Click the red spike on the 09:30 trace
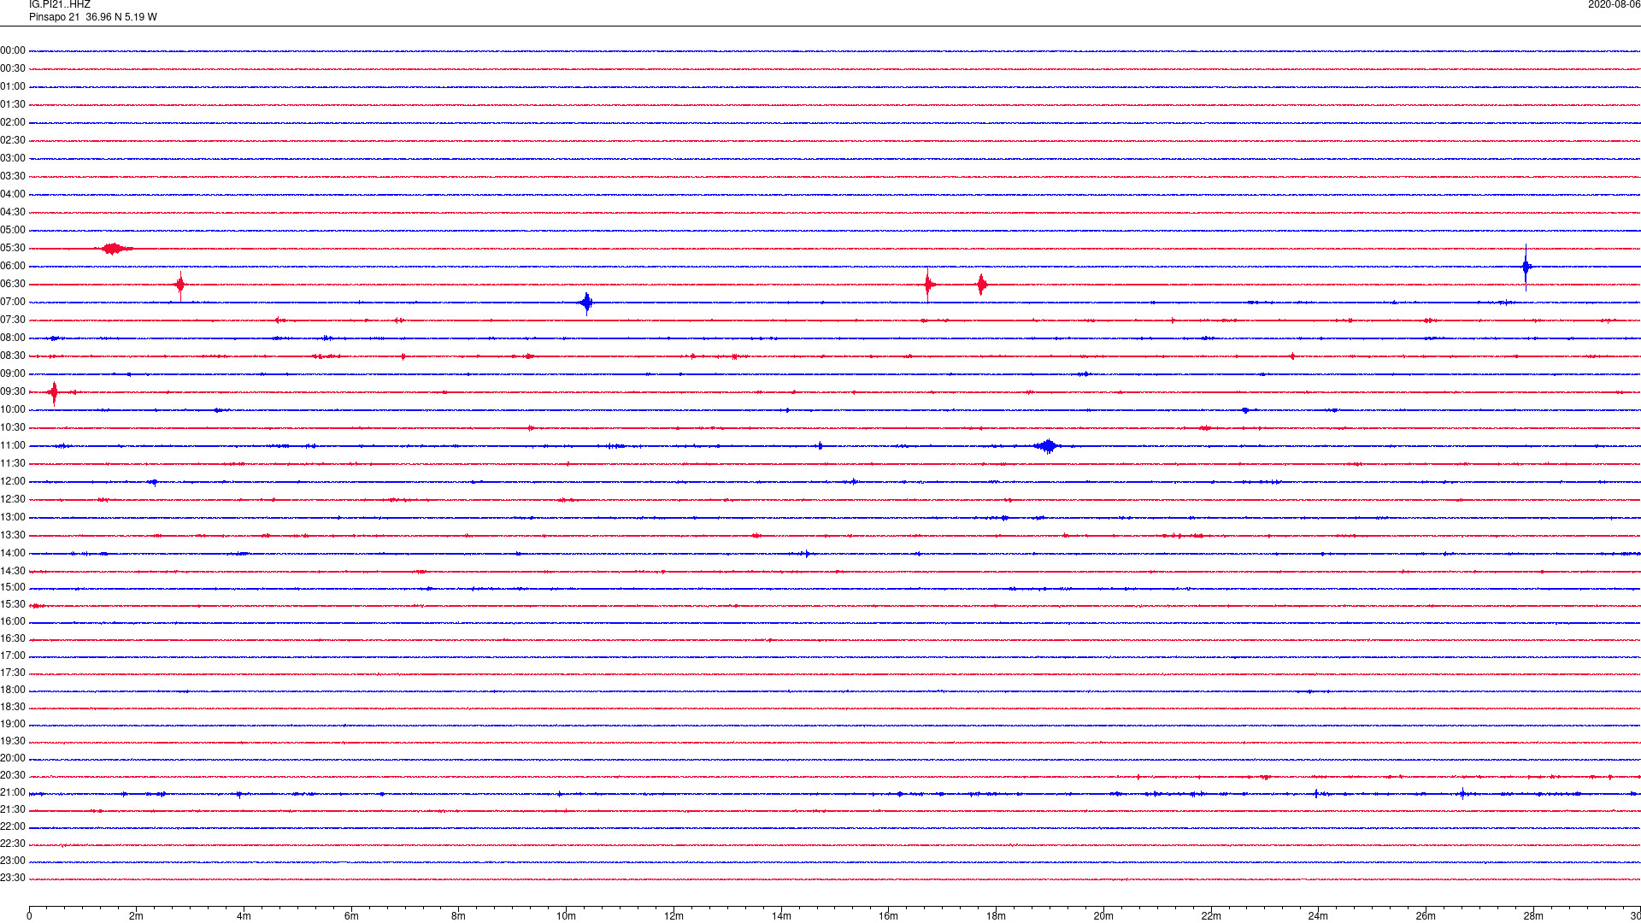 pyautogui.click(x=54, y=392)
